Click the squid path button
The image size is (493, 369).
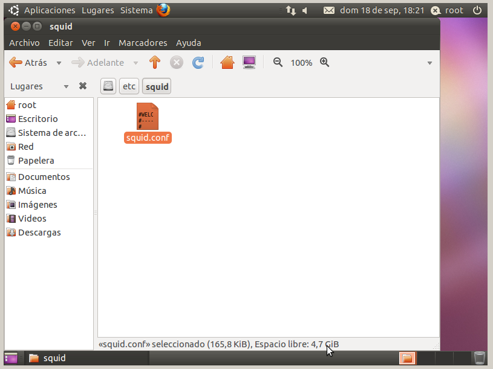pos(157,86)
